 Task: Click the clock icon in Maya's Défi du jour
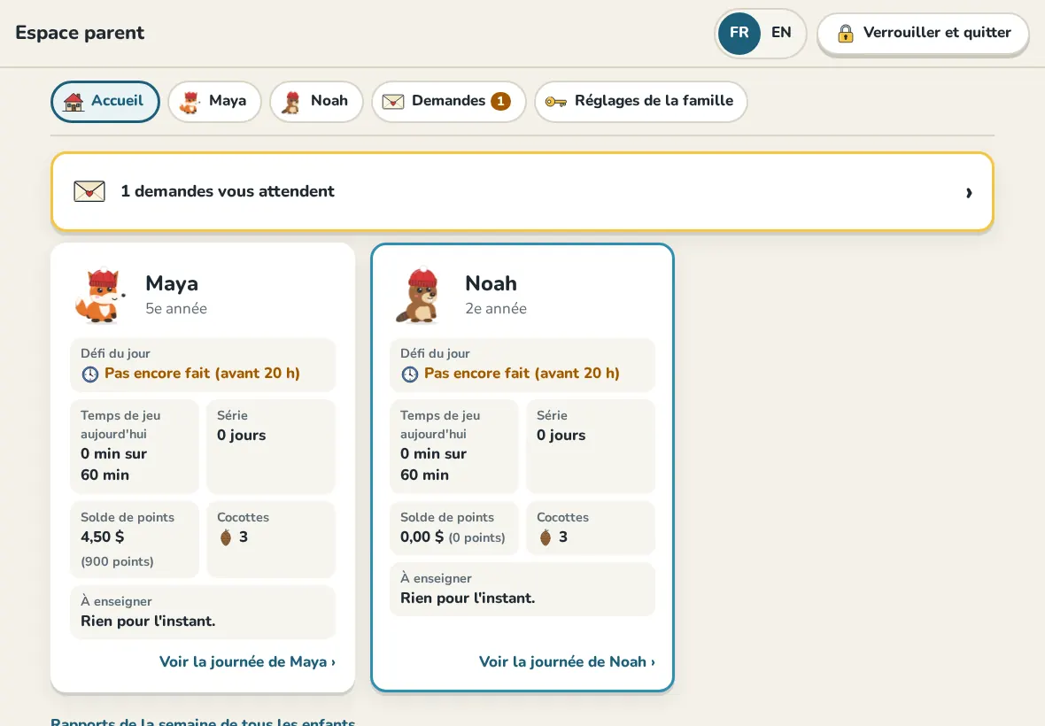(90, 375)
